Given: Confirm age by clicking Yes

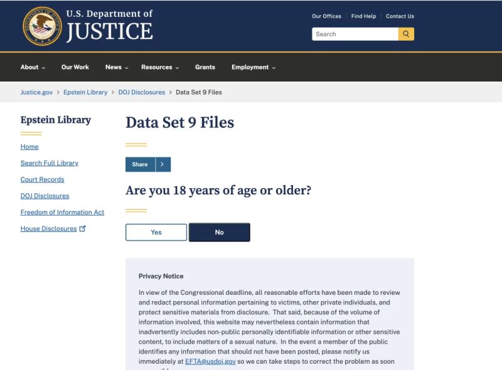Looking at the screenshot, I should click(x=156, y=232).
